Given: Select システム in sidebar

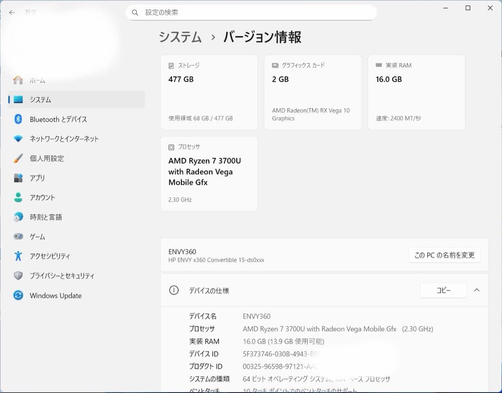Looking at the screenshot, I should pos(77,100).
